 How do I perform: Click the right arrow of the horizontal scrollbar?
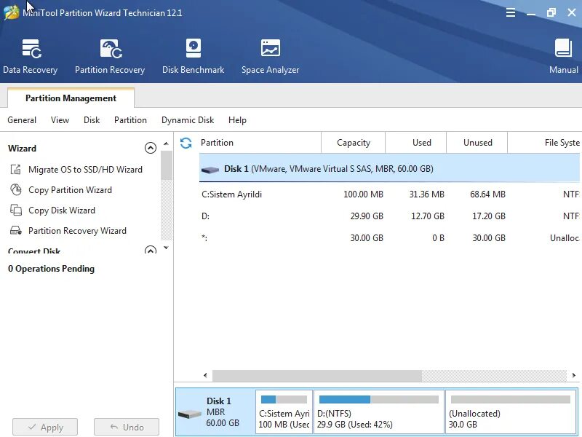click(x=574, y=375)
